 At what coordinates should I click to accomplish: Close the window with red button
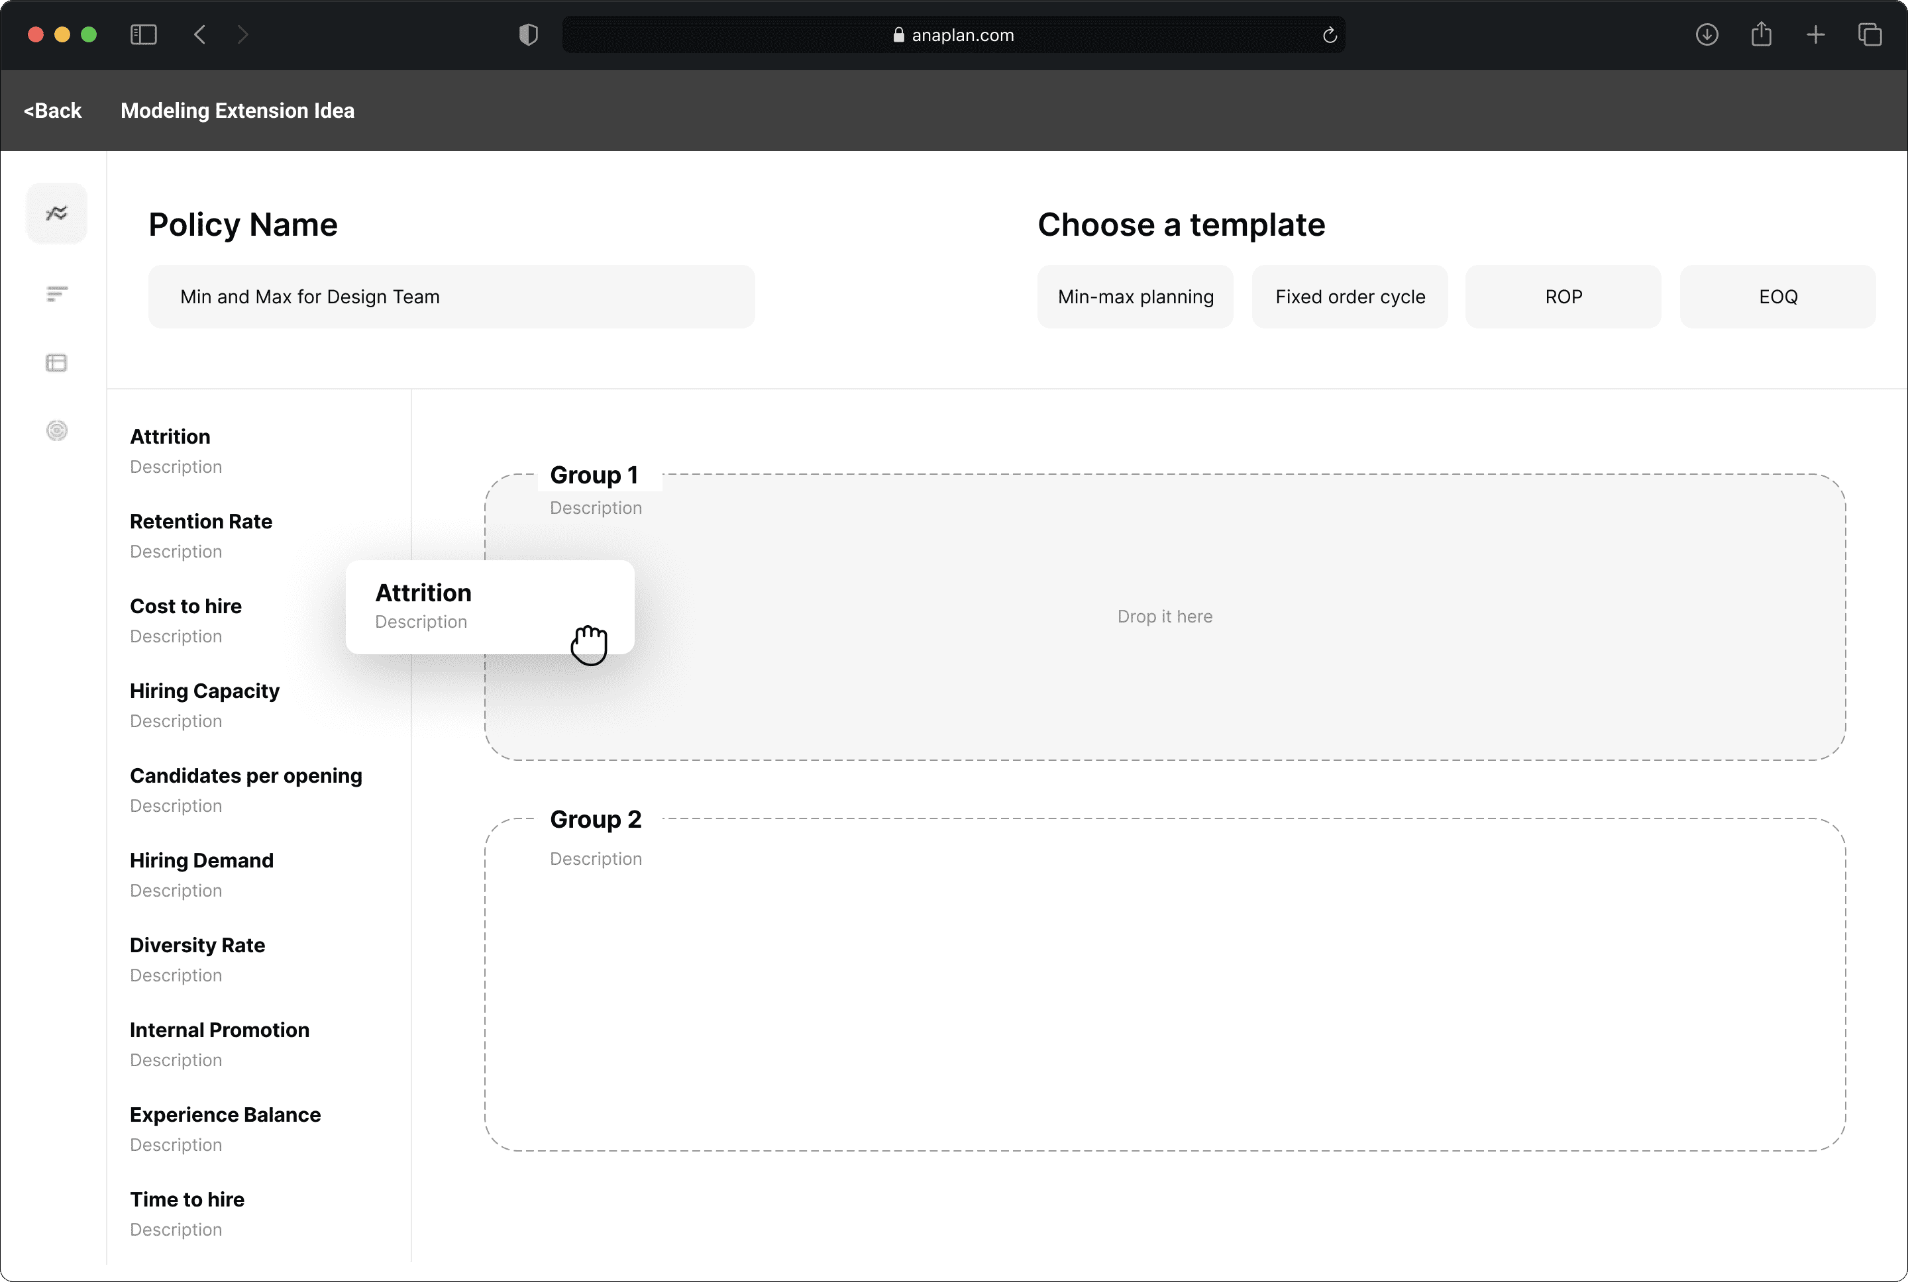tap(35, 34)
